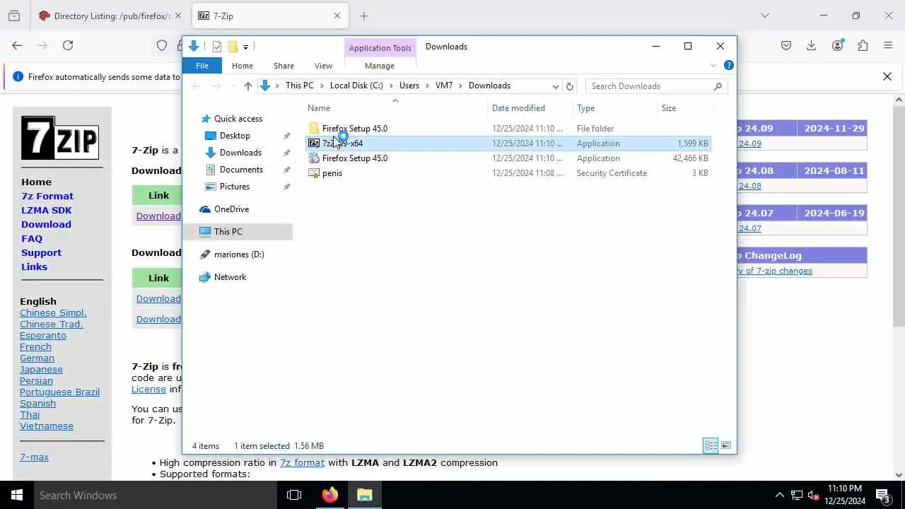
Task: Switch to Large icons view layout
Action: point(726,445)
